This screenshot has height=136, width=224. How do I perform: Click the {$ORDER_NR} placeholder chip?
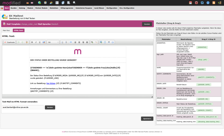(203, 99)
